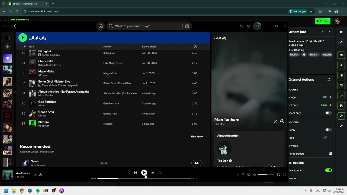Open Kick dashboard info icon in right rail
This screenshot has width=347, height=195.
coord(341,32)
